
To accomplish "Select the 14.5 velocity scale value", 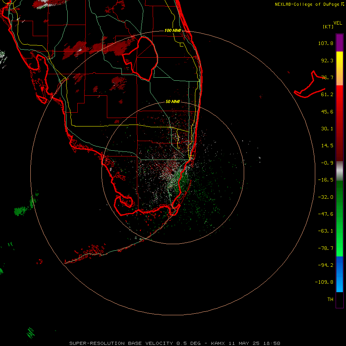I will [327, 146].
